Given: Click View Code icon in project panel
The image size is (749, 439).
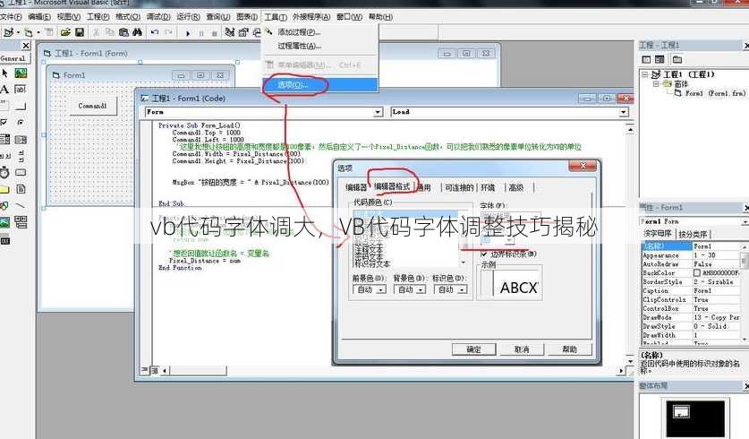Looking at the screenshot, I should (646, 59).
